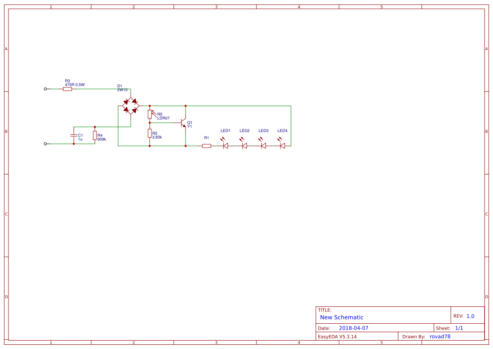The height and width of the screenshot is (349, 493).
Task: Click the 'R5' designator label
Action: click(160, 114)
